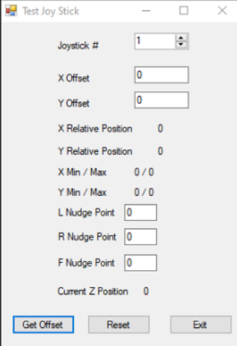The image size is (237, 346).
Task: Minimize the Test Joy Stick window
Action: point(146,11)
